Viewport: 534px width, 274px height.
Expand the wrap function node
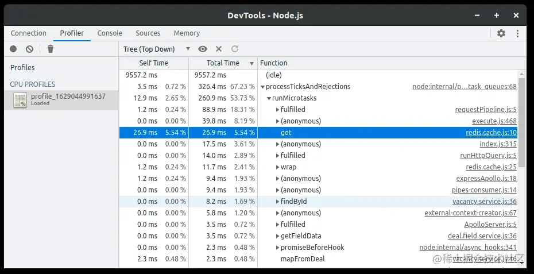(277, 167)
